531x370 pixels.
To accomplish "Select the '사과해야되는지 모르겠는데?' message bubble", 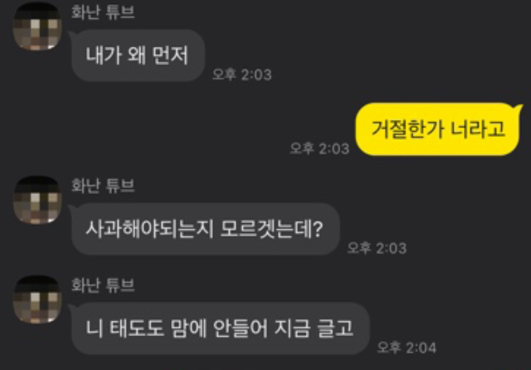I will click(x=206, y=229).
